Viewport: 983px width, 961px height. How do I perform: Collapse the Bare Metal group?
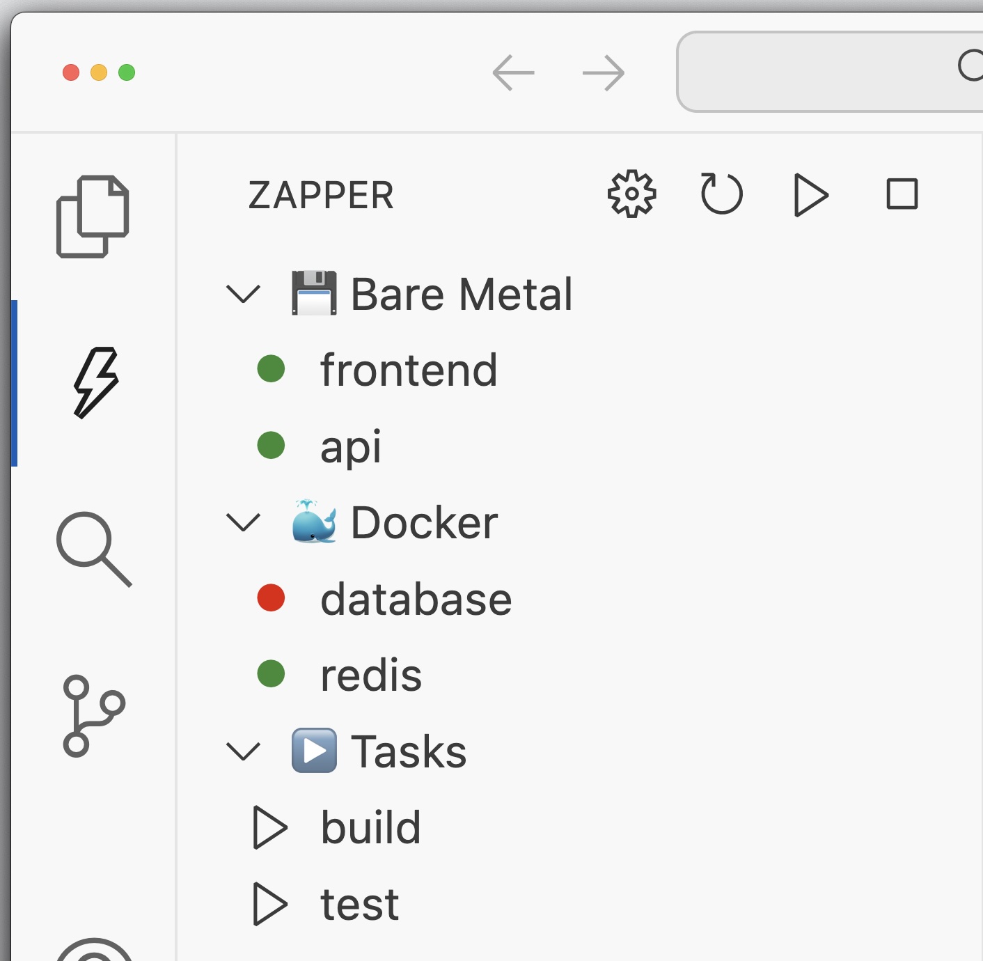click(x=243, y=294)
